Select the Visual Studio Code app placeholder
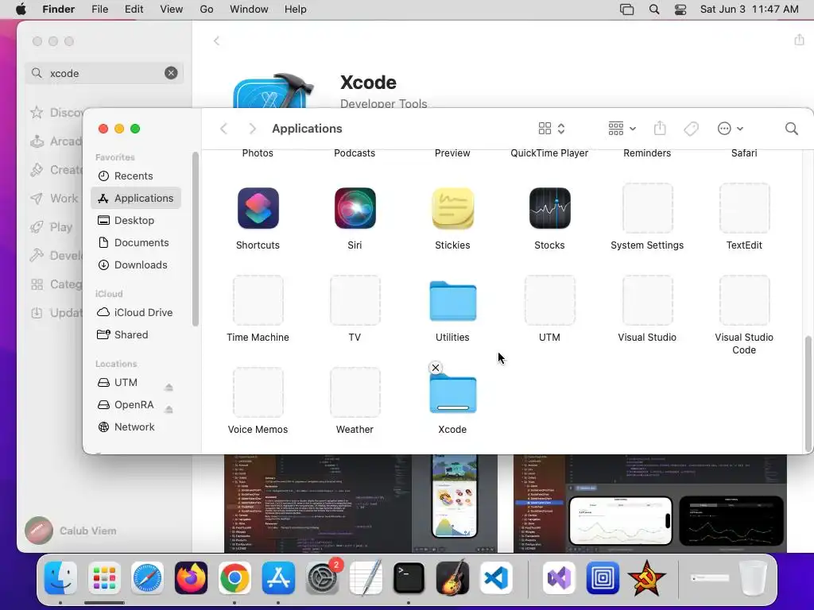This screenshot has width=814, height=610. click(x=744, y=300)
